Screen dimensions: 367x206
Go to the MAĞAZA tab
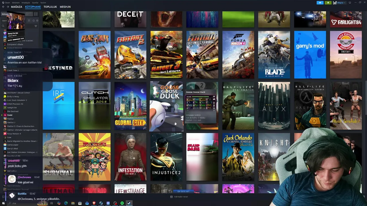16,7
